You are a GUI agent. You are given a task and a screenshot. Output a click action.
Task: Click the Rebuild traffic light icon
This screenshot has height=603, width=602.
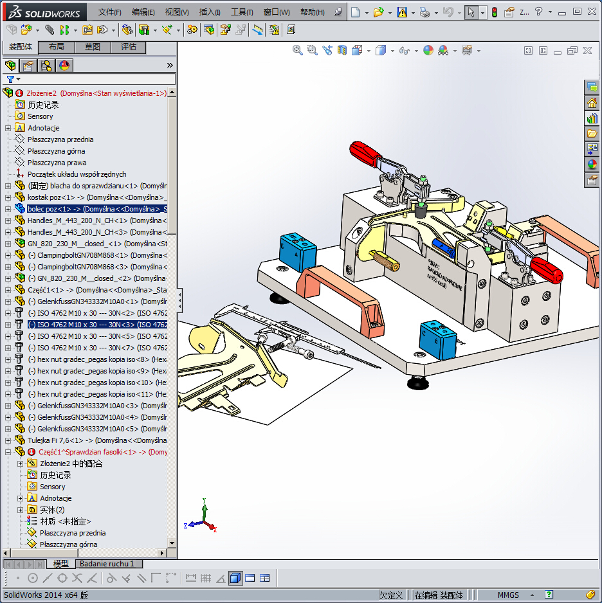(x=495, y=12)
